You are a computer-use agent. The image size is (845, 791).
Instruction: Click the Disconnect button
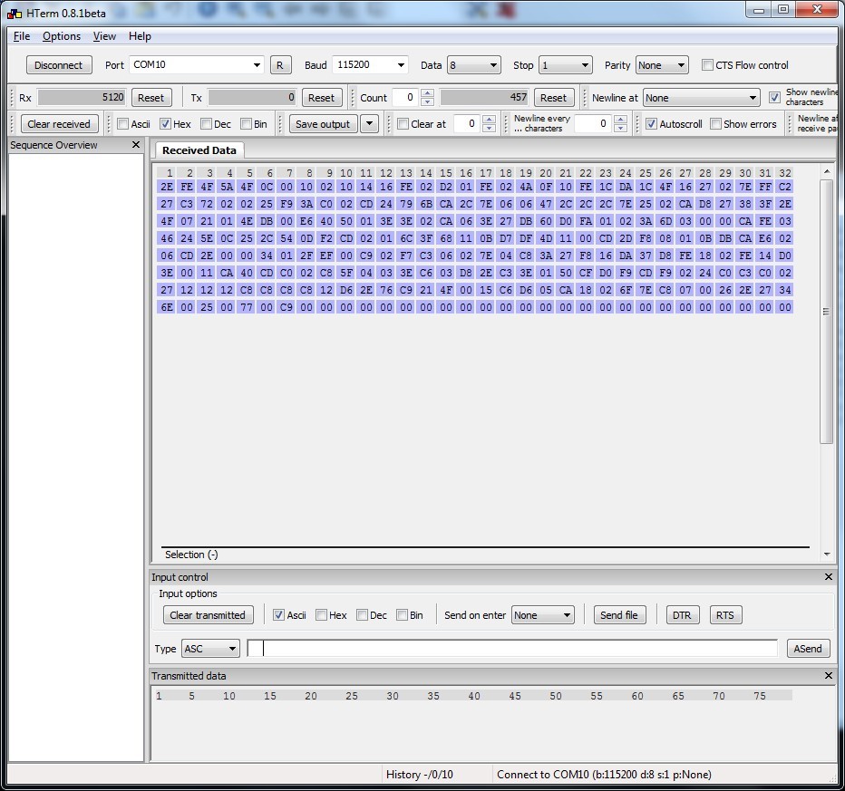click(58, 64)
